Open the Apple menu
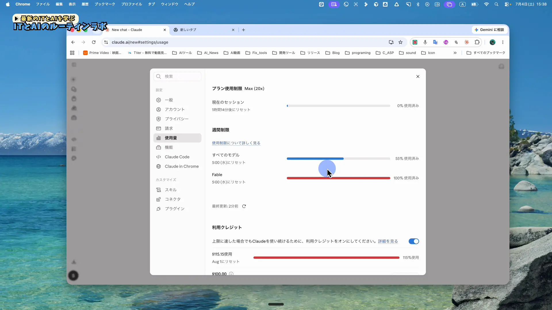This screenshot has width=552, height=310. (8, 4)
